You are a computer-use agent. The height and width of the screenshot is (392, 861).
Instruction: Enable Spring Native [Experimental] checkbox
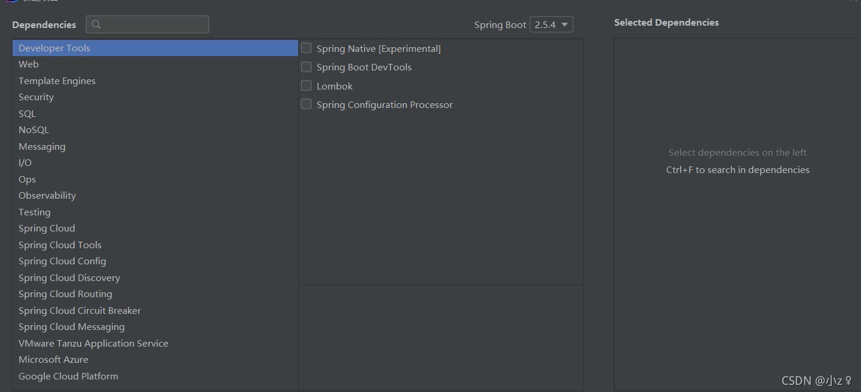[x=307, y=48]
